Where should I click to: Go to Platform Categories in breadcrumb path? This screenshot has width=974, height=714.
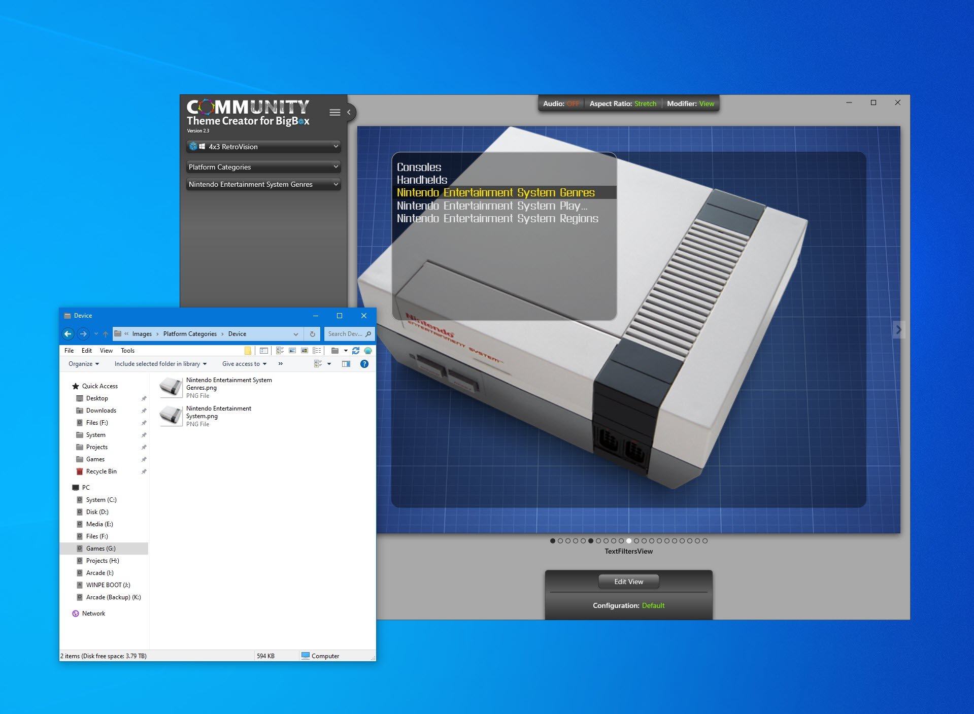(190, 334)
